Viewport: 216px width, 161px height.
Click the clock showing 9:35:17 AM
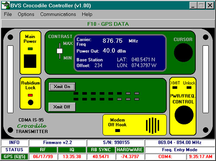[x=200, y=157]
